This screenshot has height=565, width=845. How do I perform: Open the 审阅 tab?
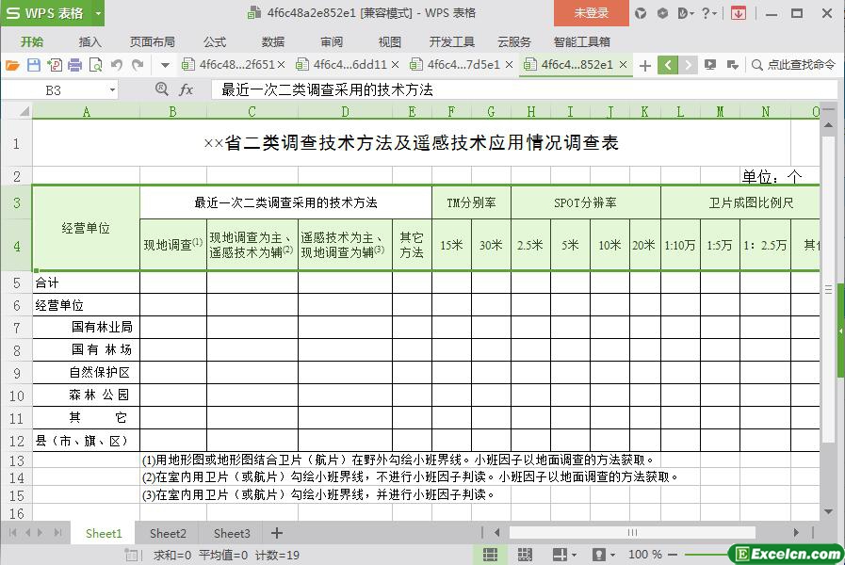(332, 41)
